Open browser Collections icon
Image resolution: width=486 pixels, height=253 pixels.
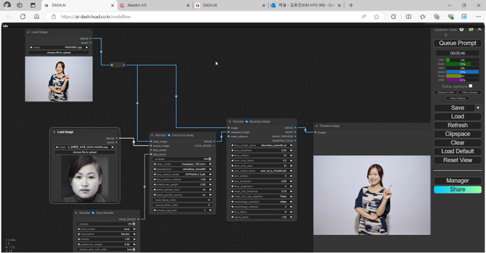click(437, 17)
